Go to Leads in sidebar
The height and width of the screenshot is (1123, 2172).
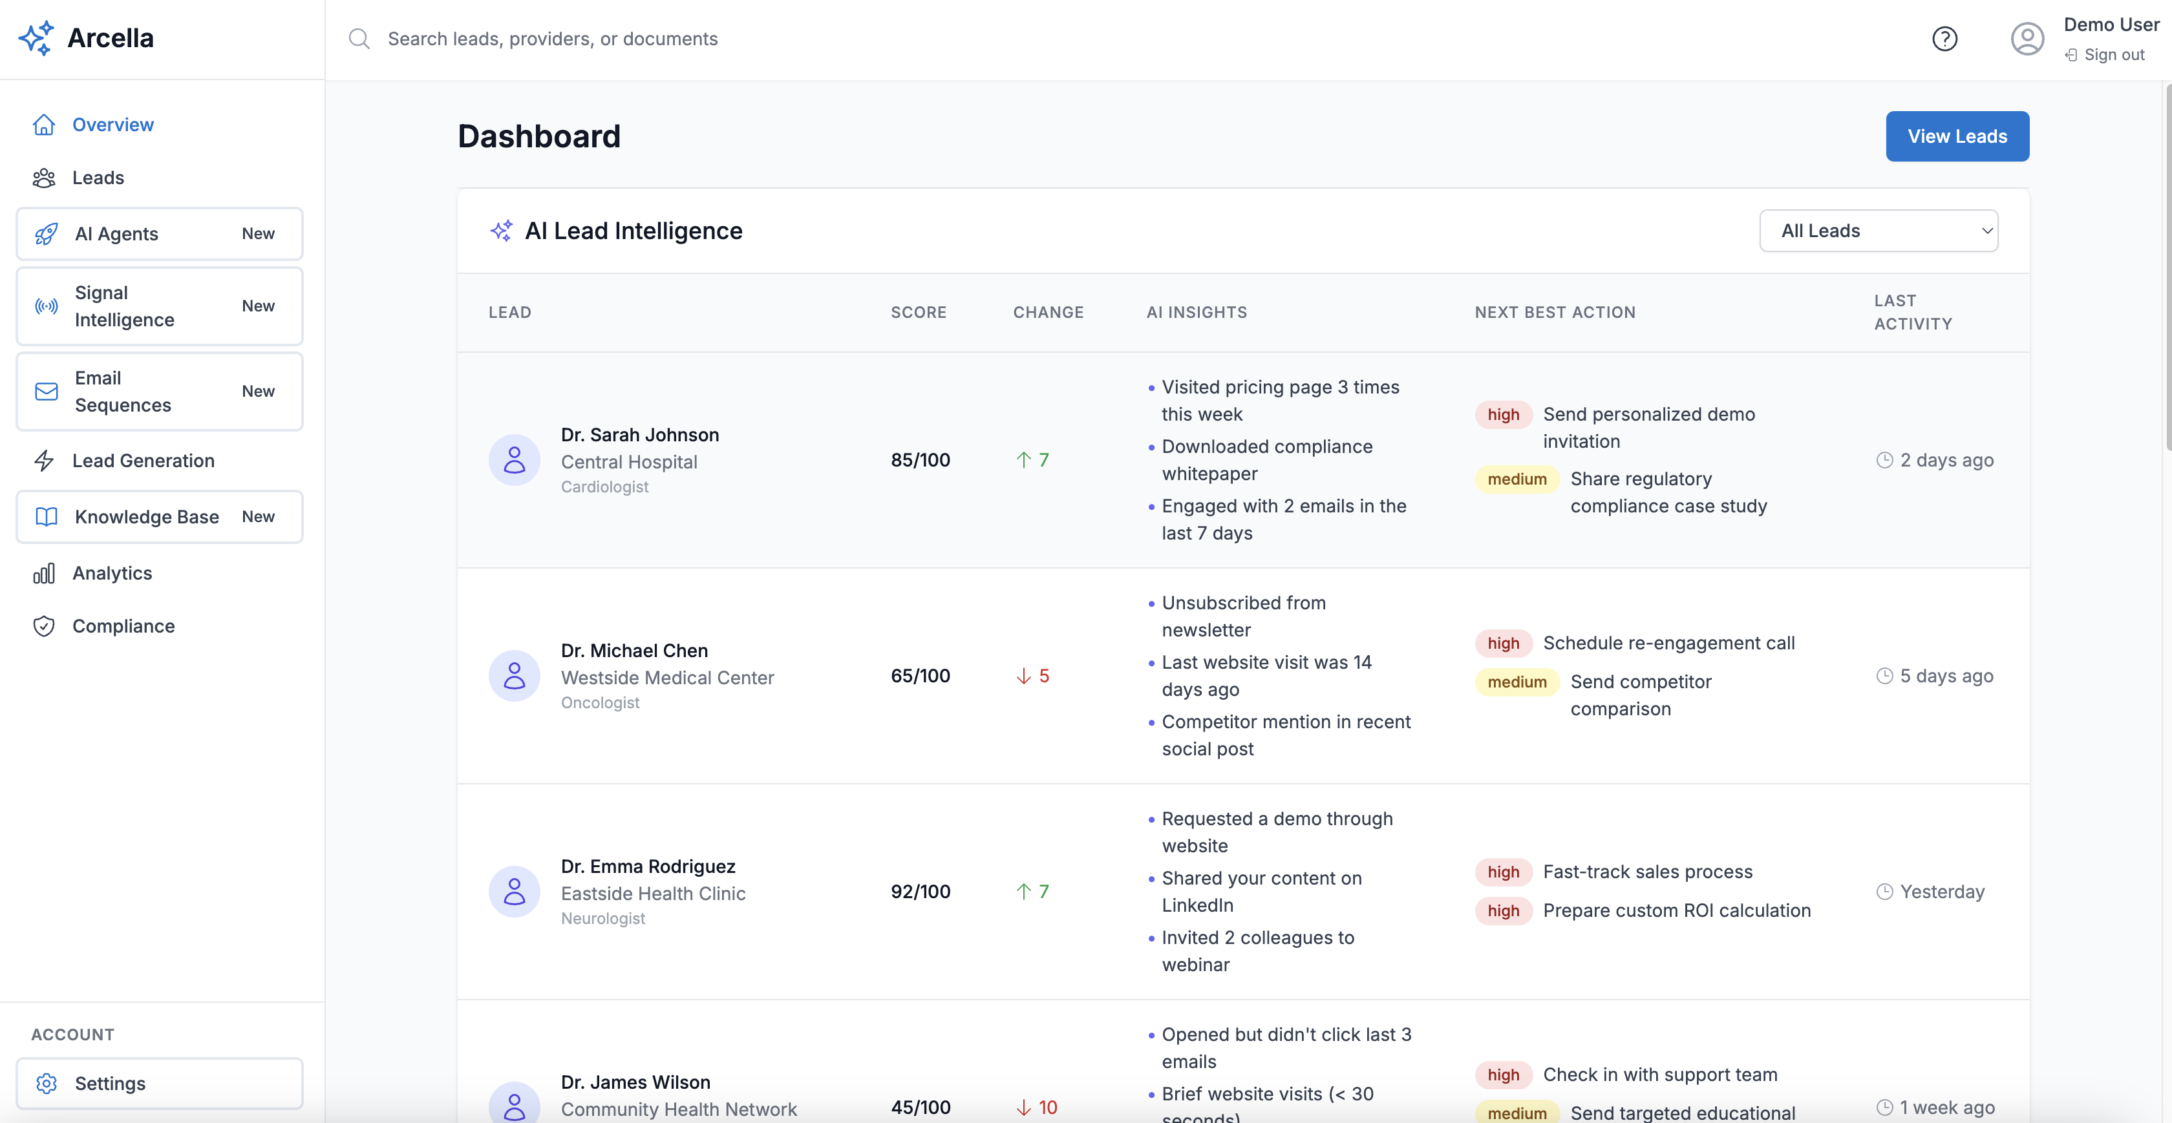coord(98,178)
